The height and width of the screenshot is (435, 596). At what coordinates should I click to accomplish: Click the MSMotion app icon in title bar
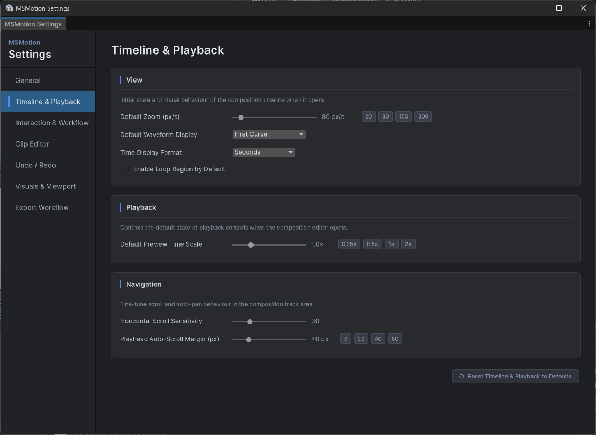(9, 8)
